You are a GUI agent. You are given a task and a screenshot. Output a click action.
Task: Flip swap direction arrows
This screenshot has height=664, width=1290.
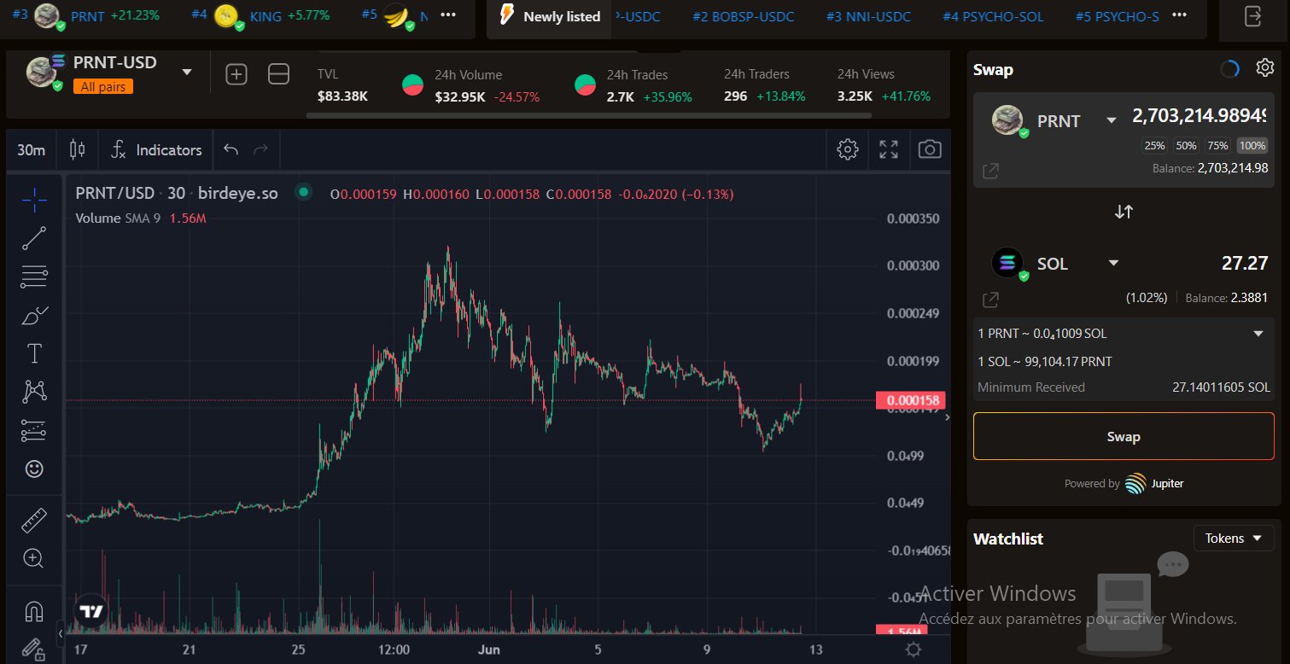tap(1124, 212)
